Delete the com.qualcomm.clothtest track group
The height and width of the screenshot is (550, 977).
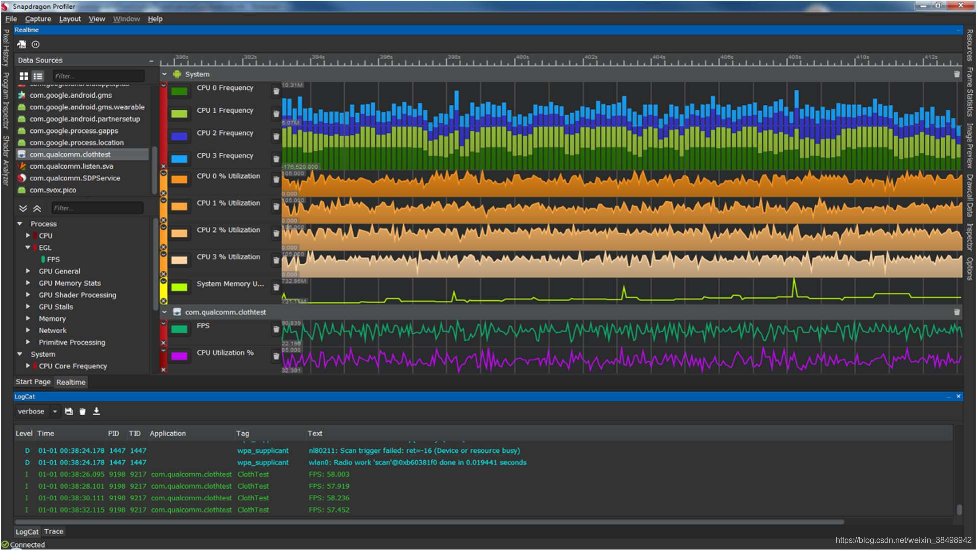click(x=957, y=312)
